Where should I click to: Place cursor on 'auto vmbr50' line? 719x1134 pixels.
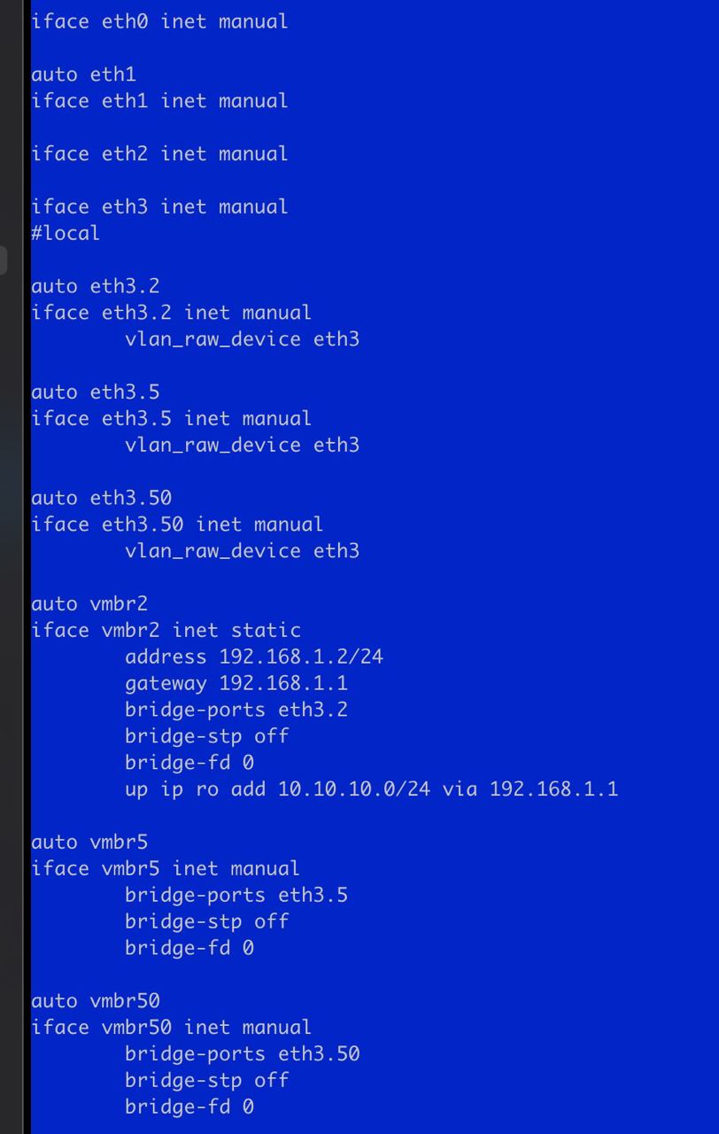click(x=95, y=1000)
